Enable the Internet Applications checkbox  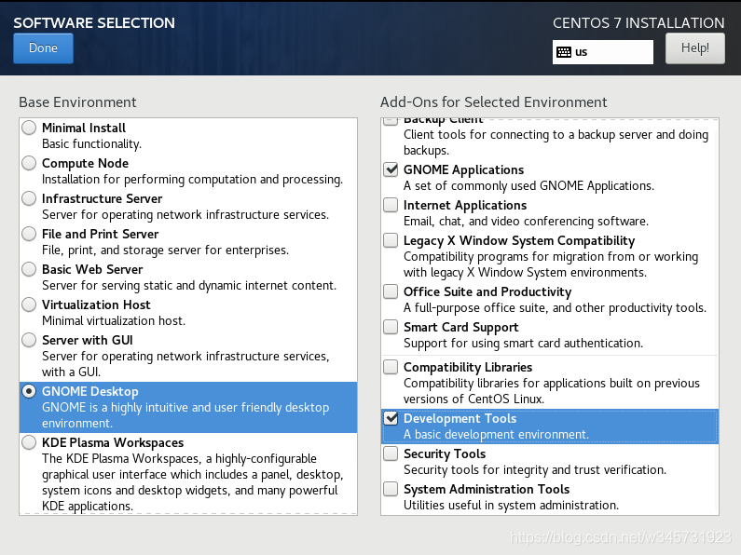(391, 206)
